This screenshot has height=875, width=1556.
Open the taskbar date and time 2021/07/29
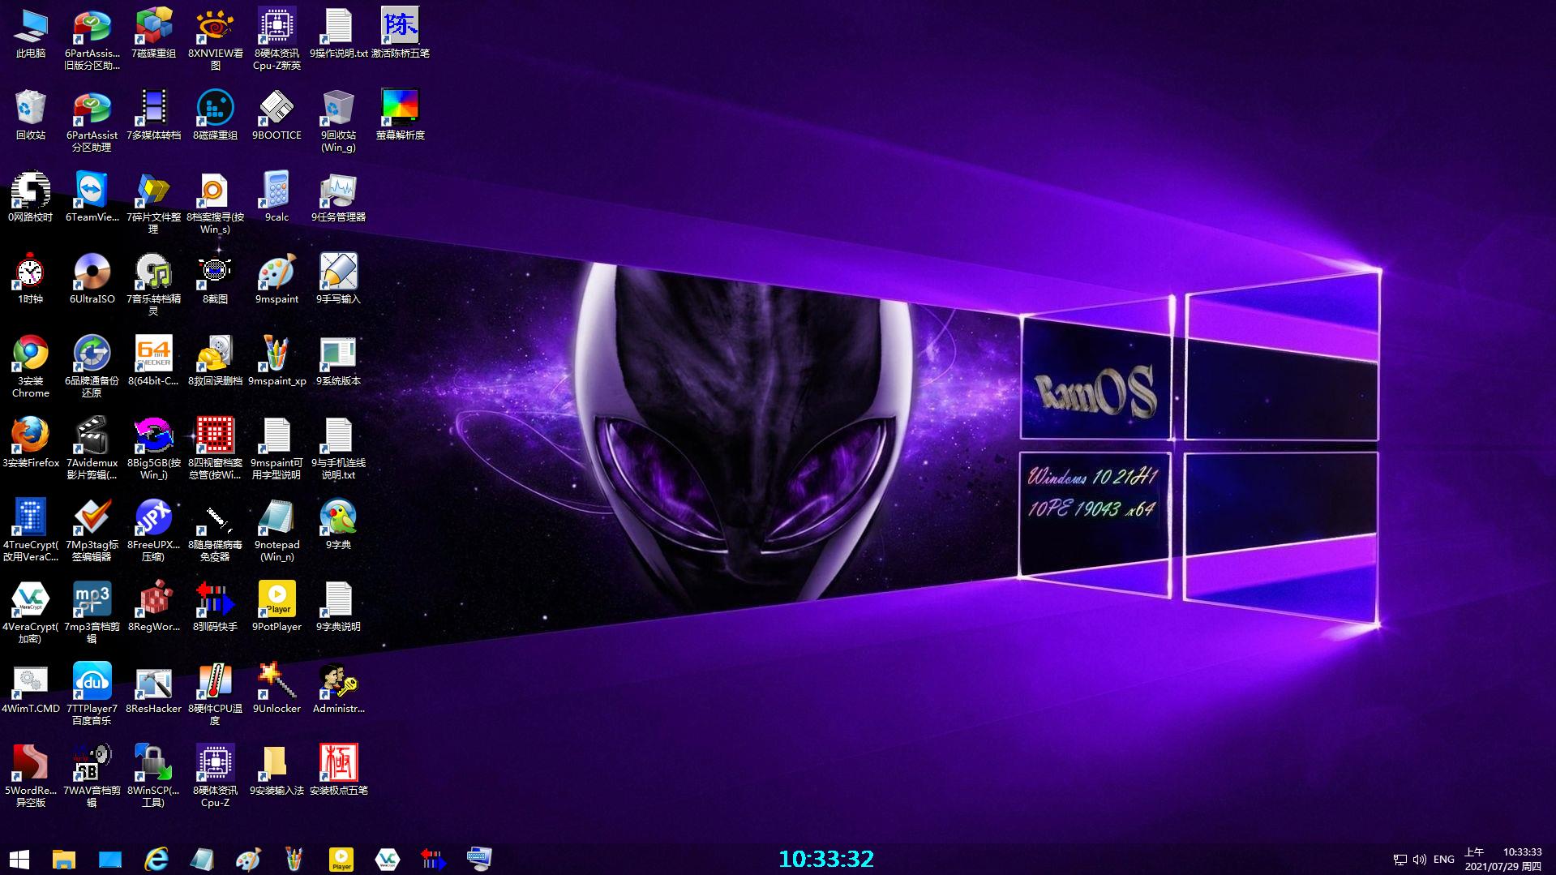(x=1503, y=860)
